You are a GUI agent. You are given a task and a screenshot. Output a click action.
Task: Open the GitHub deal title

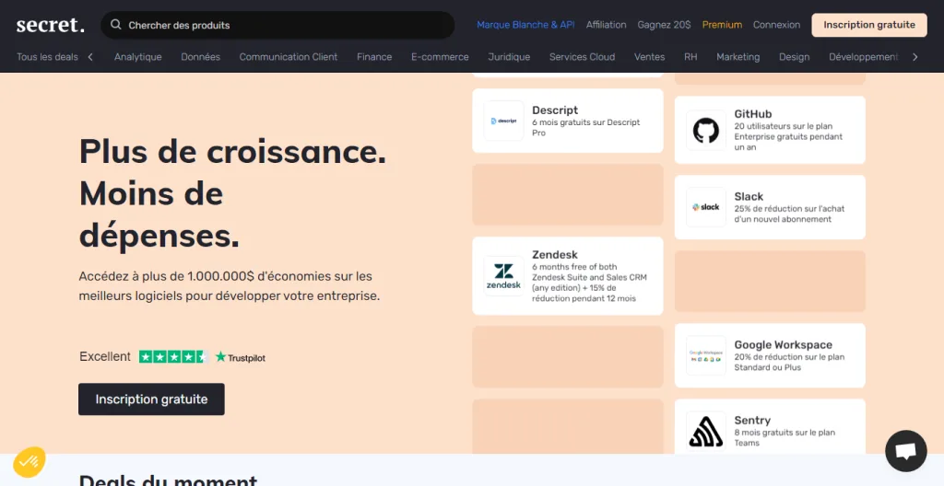pyautogui.click(x=753, y=114)
